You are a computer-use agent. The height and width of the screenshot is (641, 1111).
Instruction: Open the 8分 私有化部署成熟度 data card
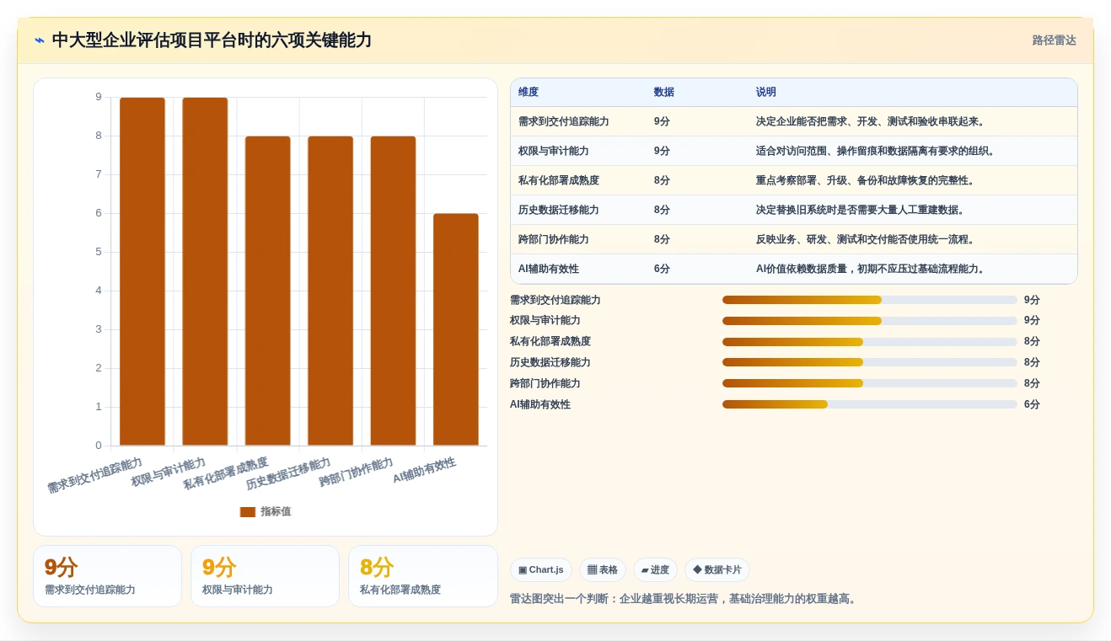point(423,576)
